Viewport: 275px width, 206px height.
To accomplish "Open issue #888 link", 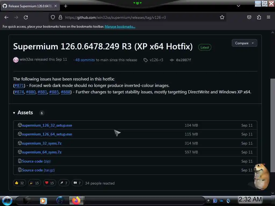I will pyautogui.click(x=66, y=92).
